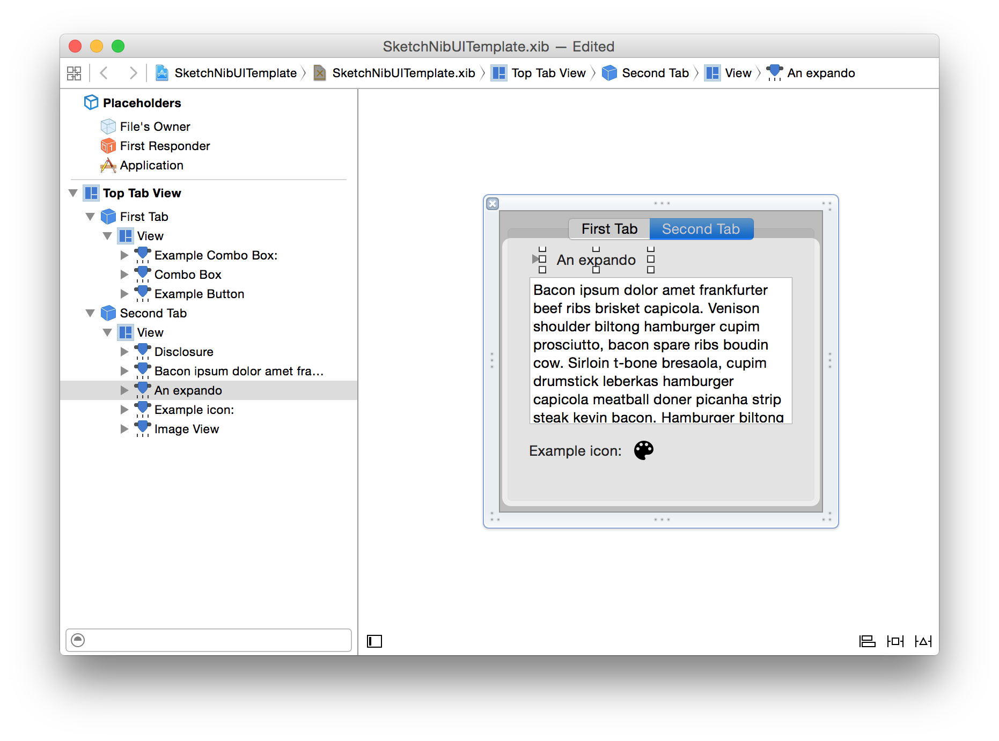Select the Image View tree item
This screenshot has height=741, width=999.
pyautogui.click(x=186, y=428)
